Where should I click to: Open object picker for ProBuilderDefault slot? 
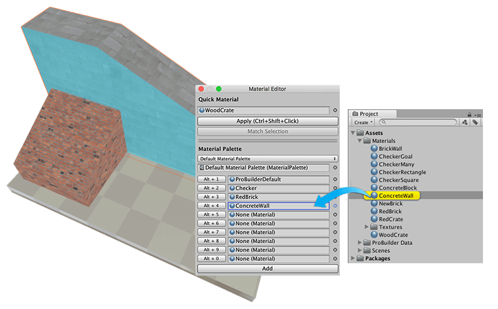coord(335,180)
